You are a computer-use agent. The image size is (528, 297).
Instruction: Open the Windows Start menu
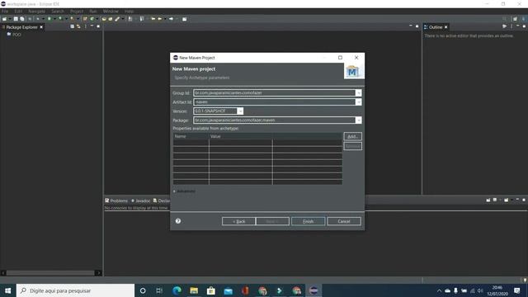point(7,290)
